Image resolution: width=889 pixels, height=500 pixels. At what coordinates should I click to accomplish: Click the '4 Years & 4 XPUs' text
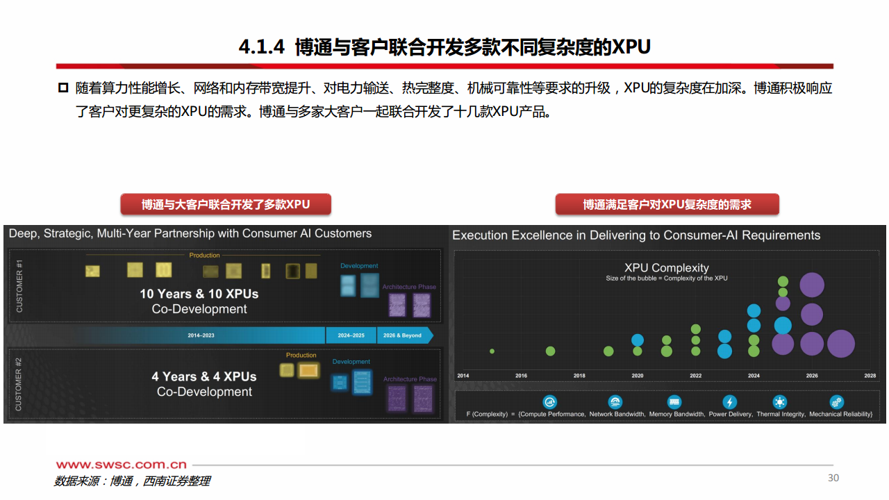click(204, 376)
